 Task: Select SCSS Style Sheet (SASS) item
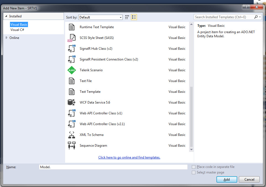pyautogui.click(x=127, y=38)
